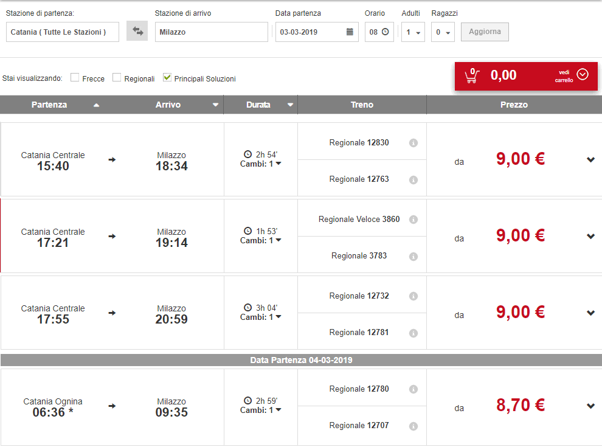Click arrow between Catania Ognina 06:36 and Milazzo
602x447 pixels.
tap(112, 406)
